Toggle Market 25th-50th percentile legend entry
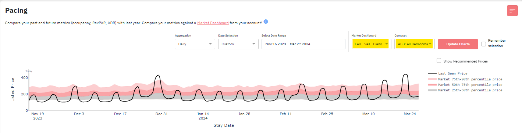The image size is (522, 133). [x=465, y=90]
